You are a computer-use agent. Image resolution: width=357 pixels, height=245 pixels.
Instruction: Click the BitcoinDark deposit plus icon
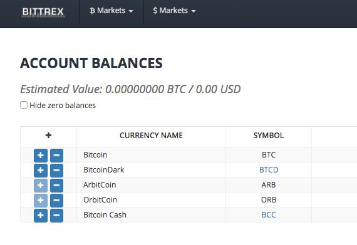point(41,171)
